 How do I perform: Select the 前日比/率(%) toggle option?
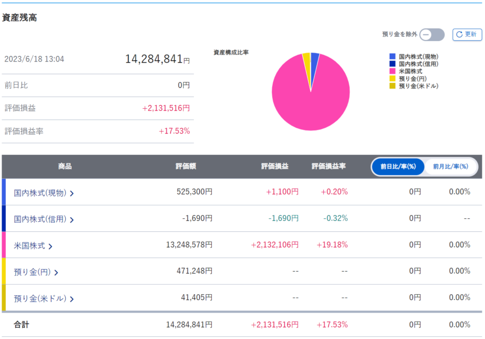tap(398, 167)
